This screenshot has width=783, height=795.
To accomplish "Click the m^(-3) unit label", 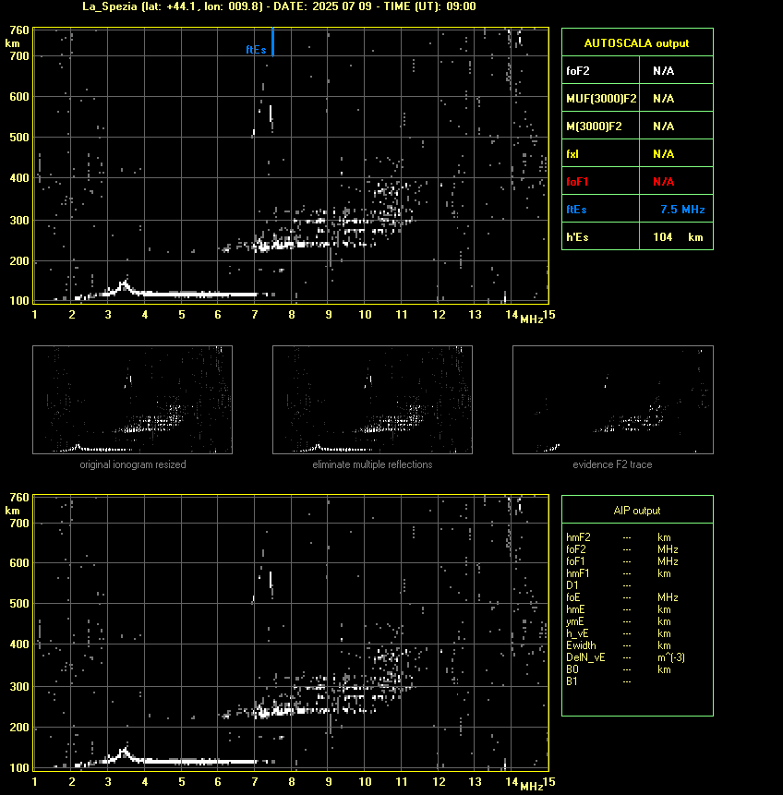I will [x=671, y=657].
